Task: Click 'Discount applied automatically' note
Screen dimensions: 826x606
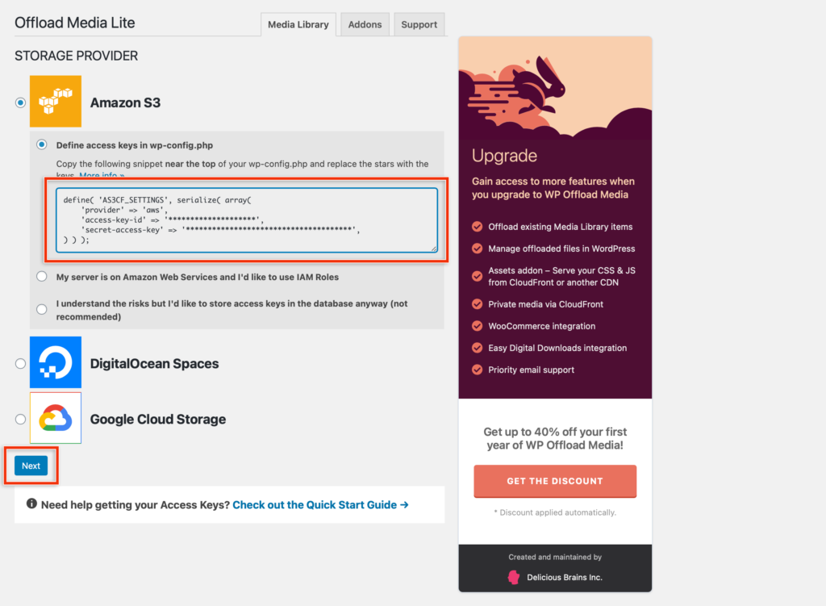Action: coord(555,512)
